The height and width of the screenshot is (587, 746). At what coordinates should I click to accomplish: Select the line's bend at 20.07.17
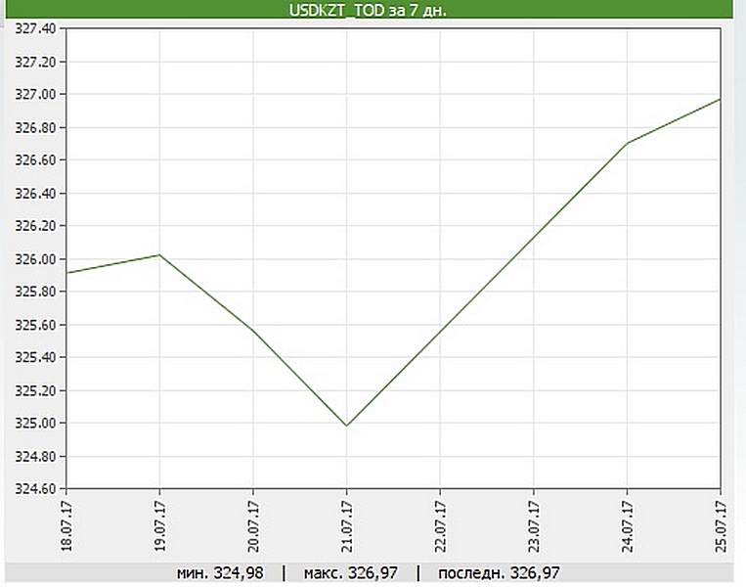(x=253, y=331)
